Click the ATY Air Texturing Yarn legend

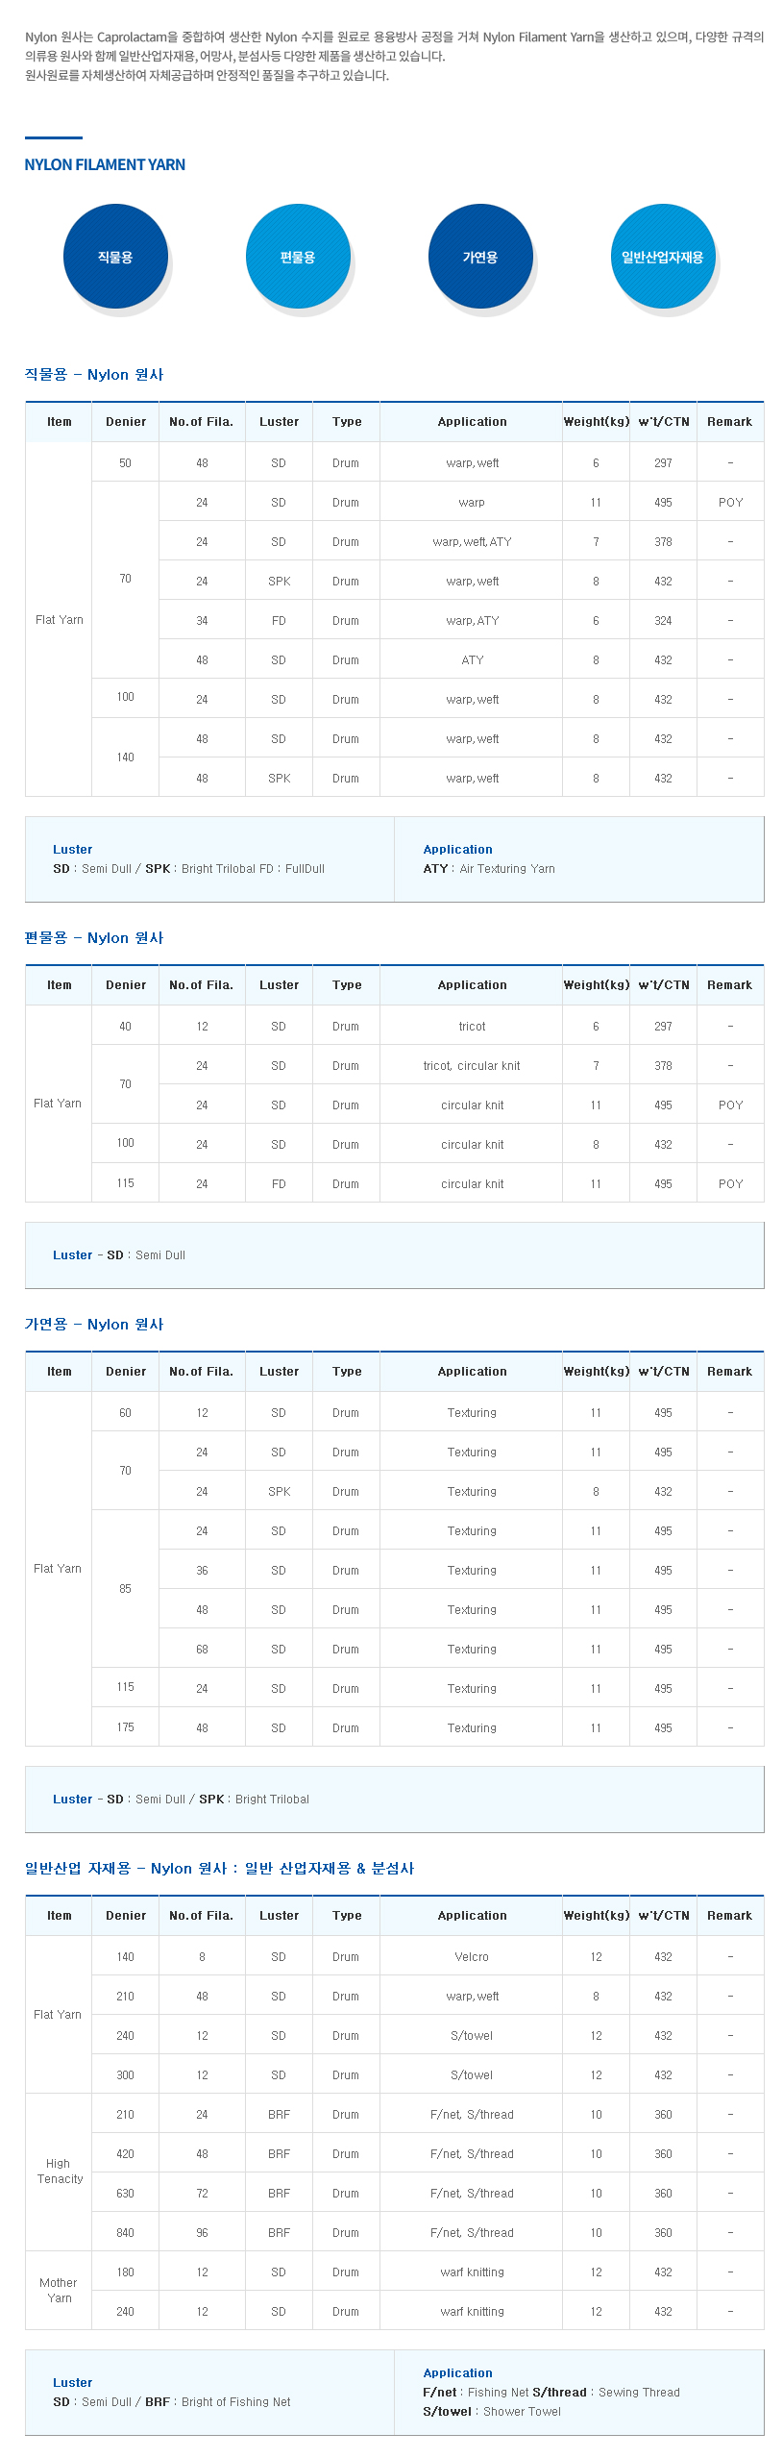tap(489, 868)
